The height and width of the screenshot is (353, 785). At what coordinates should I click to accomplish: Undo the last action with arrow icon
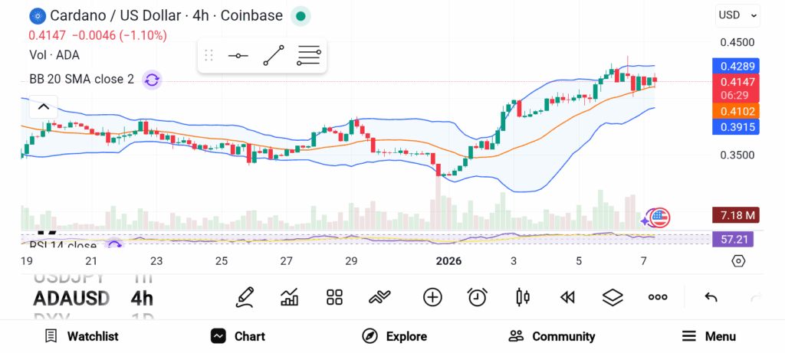click(711, 297)
